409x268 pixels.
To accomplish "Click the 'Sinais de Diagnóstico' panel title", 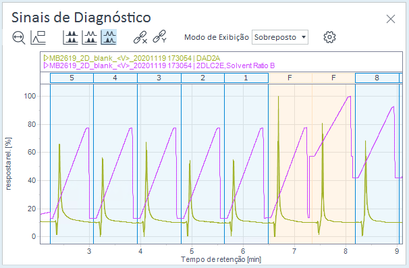I will 81,18.
